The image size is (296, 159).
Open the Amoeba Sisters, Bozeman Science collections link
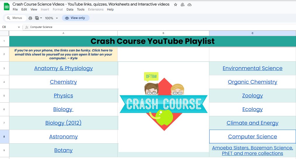253,151
